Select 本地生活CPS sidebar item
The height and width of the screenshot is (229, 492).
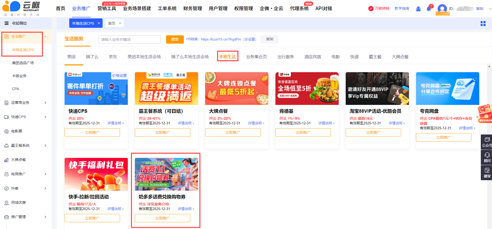tap(23, 50)
